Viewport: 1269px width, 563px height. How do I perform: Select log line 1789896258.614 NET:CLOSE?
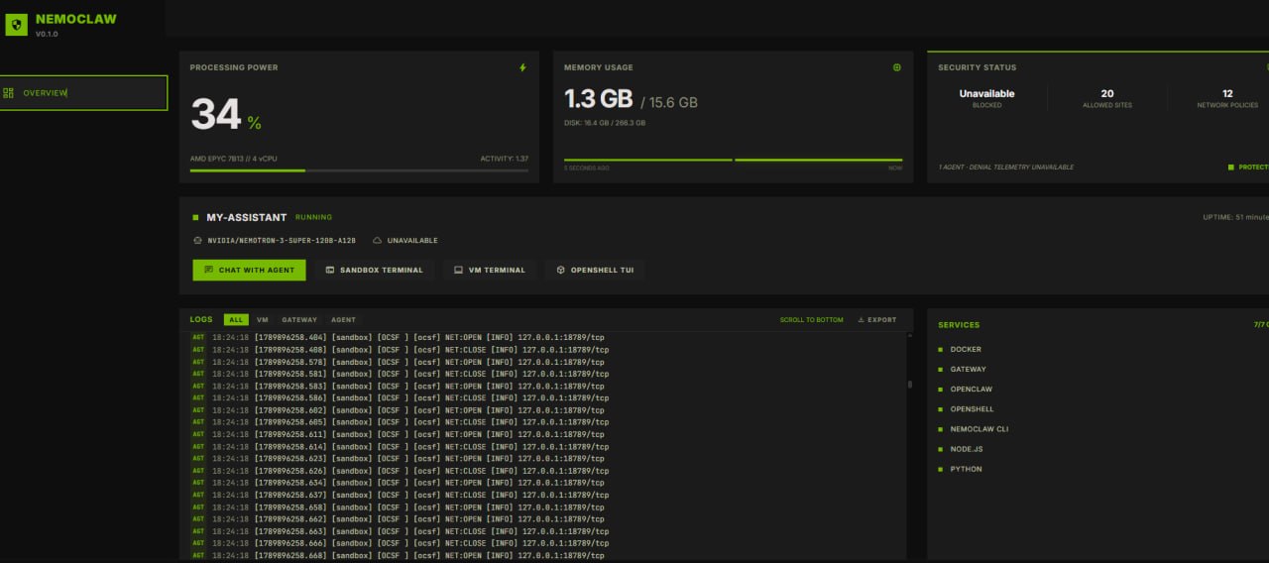pyautogui.click(x=401, y=447)
